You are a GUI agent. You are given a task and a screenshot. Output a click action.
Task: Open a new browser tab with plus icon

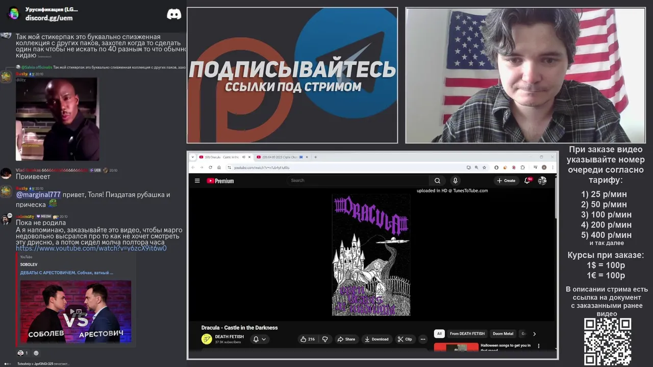pyautogui.click(x=315, y=157)
